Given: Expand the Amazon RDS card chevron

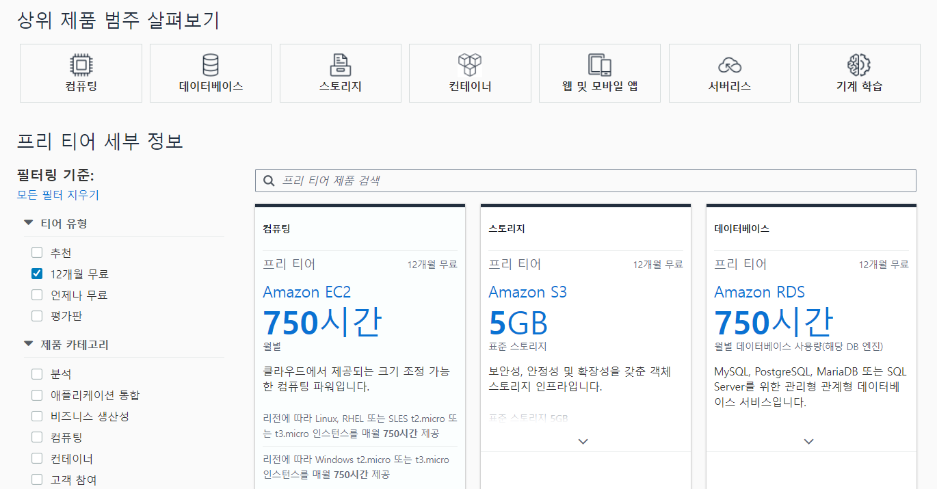Looking at the screenshot, I should click(808, 442).
